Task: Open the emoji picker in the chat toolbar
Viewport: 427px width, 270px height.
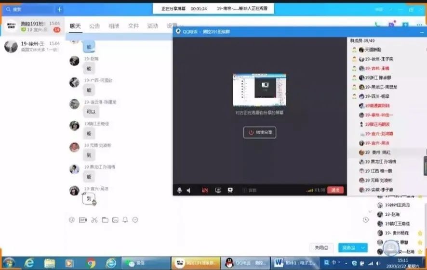Action: coord(72,220)
